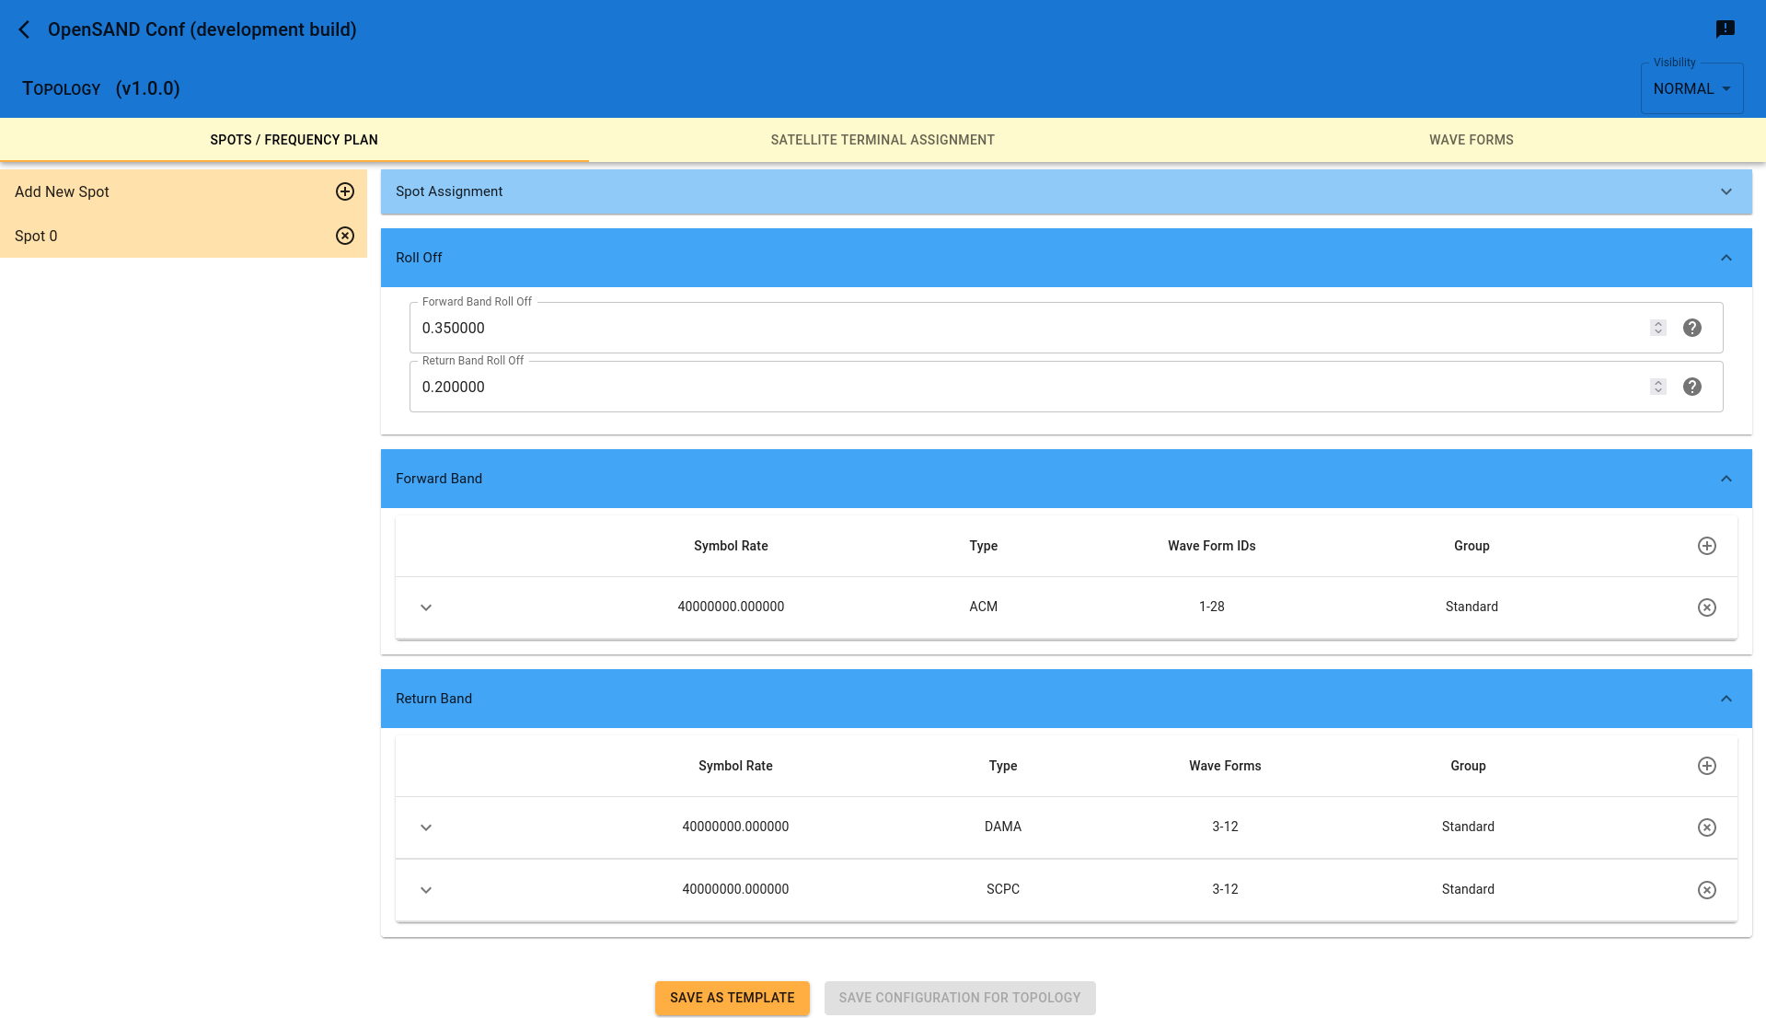The image size is (1766, 1018).
Task: Open the feedback report icon
Action: click(1726, 29)
